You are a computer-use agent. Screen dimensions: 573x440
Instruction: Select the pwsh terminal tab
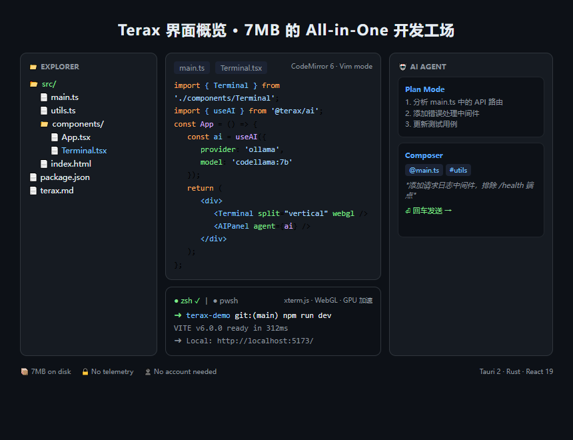point(225,301)
